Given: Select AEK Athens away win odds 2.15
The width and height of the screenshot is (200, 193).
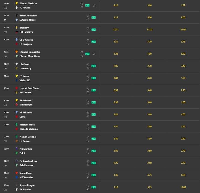Looking at the screenshot, I should coord(183,90).
